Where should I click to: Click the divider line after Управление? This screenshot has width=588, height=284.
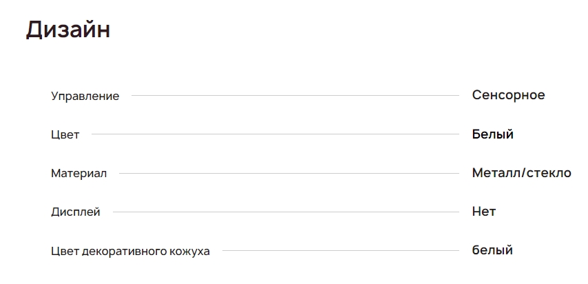[295, 96]
